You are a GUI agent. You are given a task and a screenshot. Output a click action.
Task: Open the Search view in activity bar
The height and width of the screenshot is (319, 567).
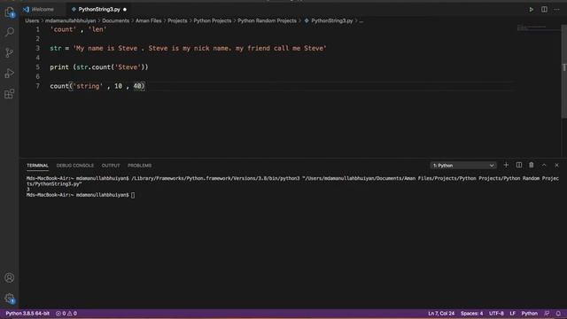point(10,32)
